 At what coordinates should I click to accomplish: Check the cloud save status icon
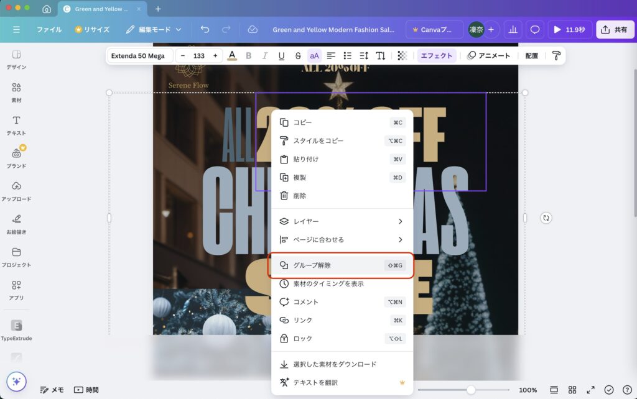(253, 30)
